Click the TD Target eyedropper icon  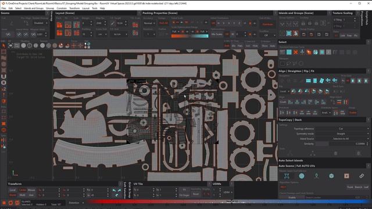pyautogui.click(x=113, y=23)
